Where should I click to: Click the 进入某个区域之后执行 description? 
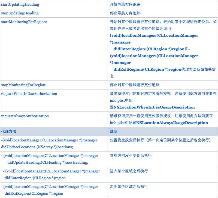click(x=129, y=171)
